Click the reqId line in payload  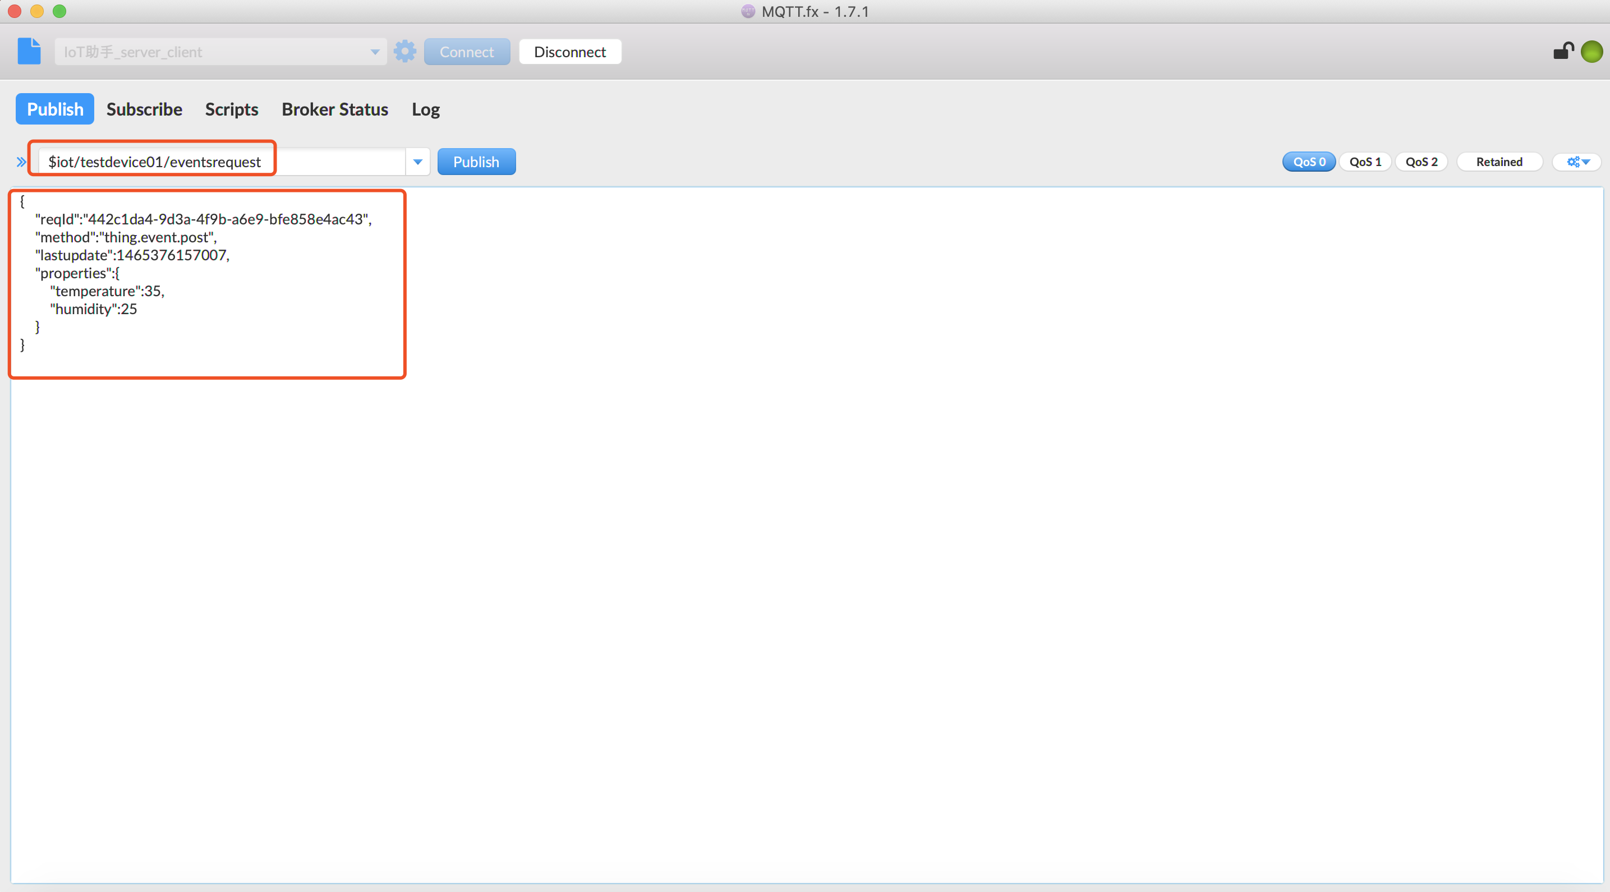pyautogui.click(x=204, y=219)
